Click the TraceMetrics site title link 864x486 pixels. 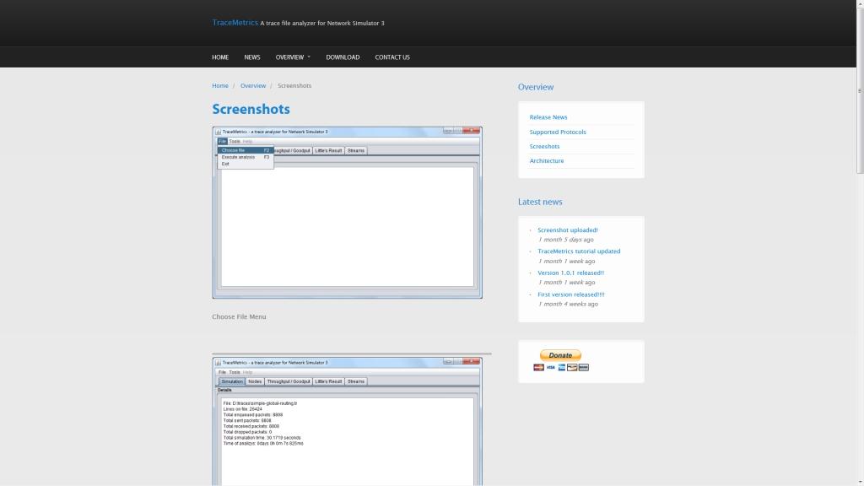click(x=235, y=23)
